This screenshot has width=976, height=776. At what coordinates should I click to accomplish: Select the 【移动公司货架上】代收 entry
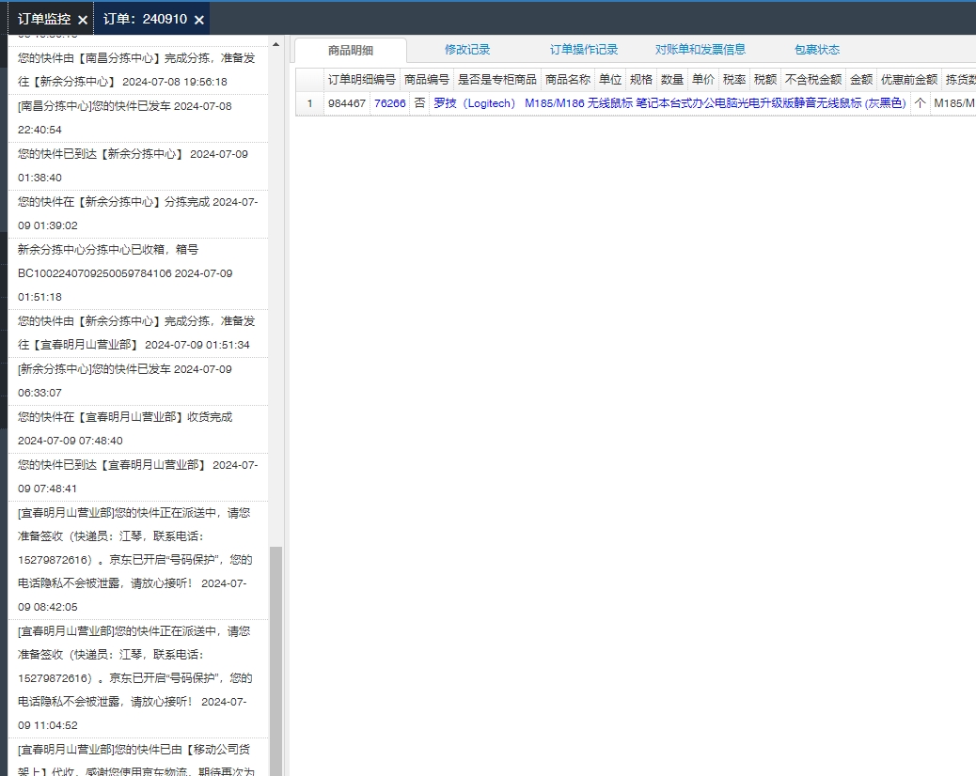coord(138,758)
